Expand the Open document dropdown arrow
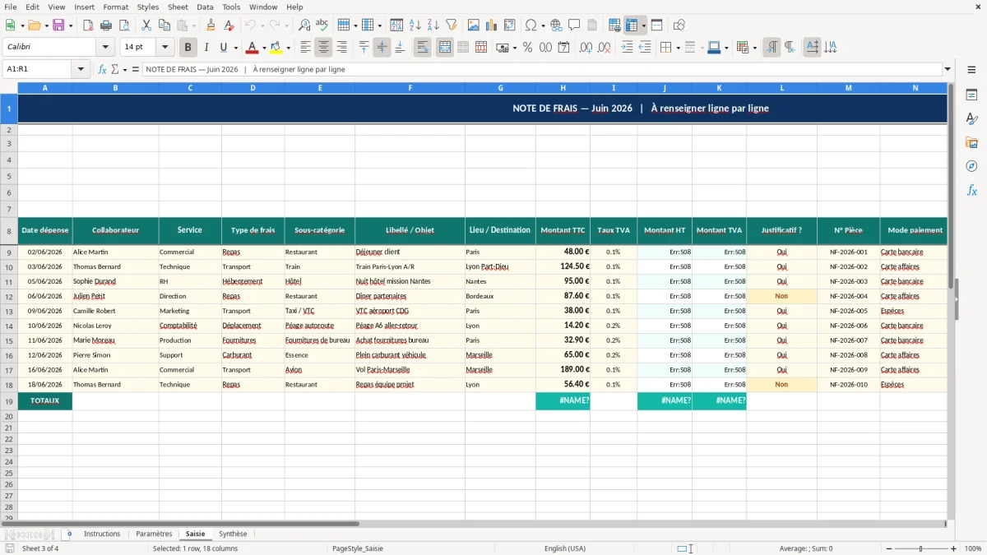The height and width of the screenshot is (555, 987). pos(45,25)
